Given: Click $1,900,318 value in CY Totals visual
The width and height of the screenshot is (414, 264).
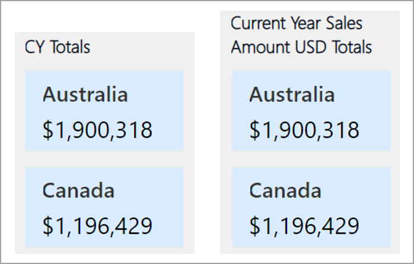Looking at the screenshot, I should 97,130.
